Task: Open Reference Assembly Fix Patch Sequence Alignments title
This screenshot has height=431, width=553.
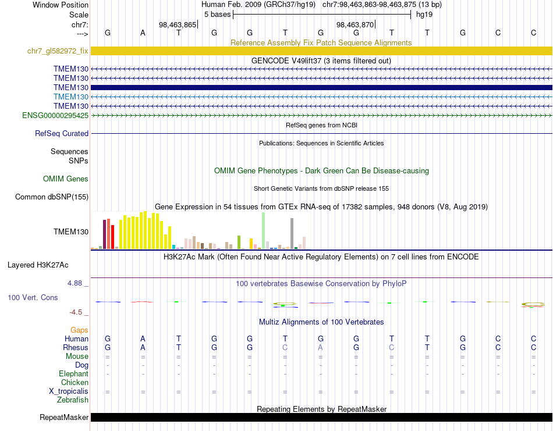Action: click(x=321, y=42)
